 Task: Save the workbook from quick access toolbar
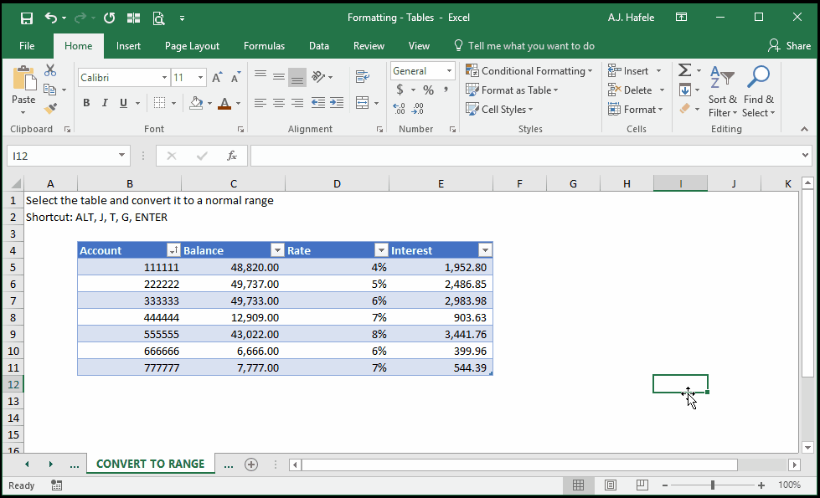(x=26, y=18)
